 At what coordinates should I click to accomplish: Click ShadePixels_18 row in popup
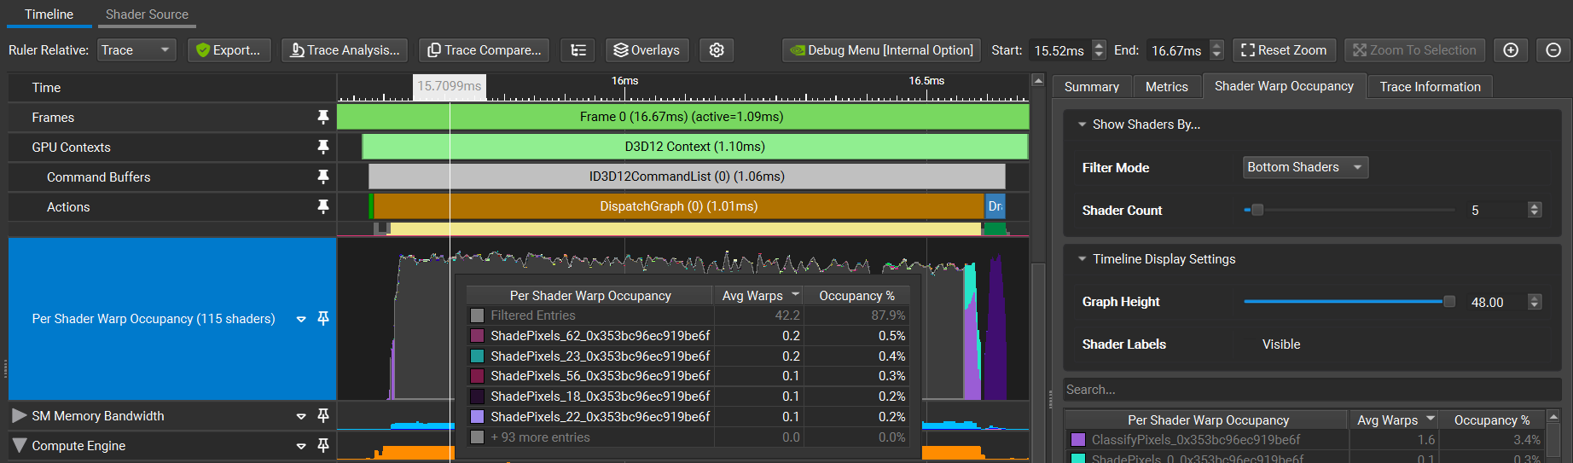click(688, 396)
